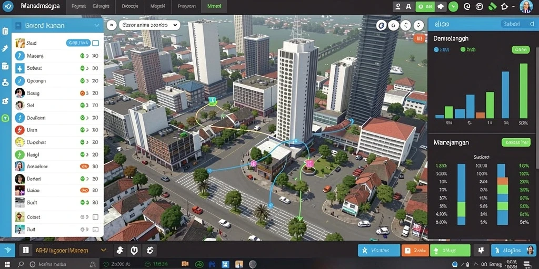Click the paper plane icon in the bottom-left corner

pos(7,250)
